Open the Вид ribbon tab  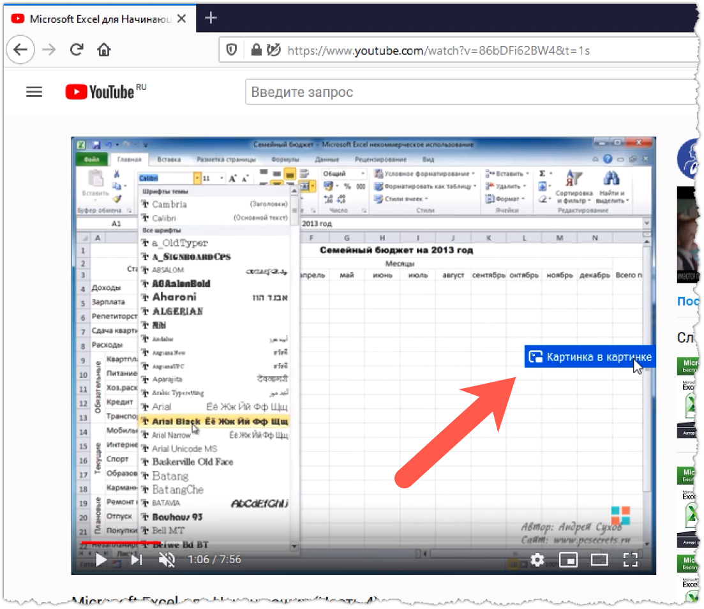(x=428, y=160)
